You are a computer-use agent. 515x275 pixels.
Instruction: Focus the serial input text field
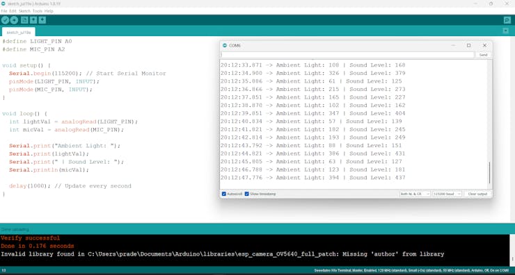point(347,55)
